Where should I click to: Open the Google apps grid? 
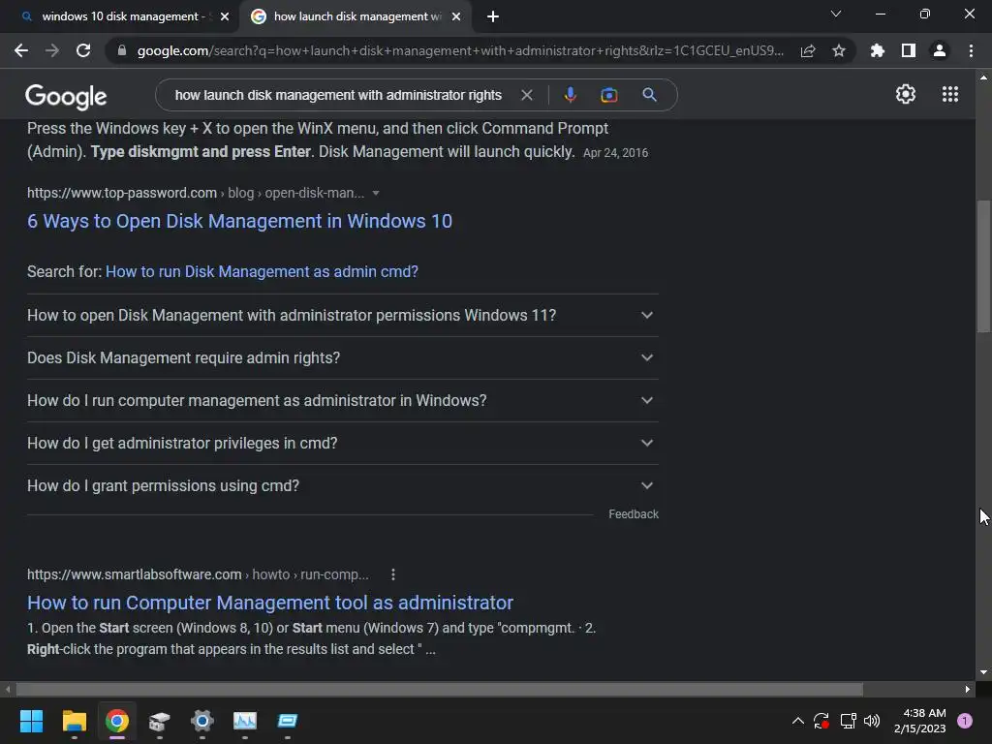(x=950, y=94)
